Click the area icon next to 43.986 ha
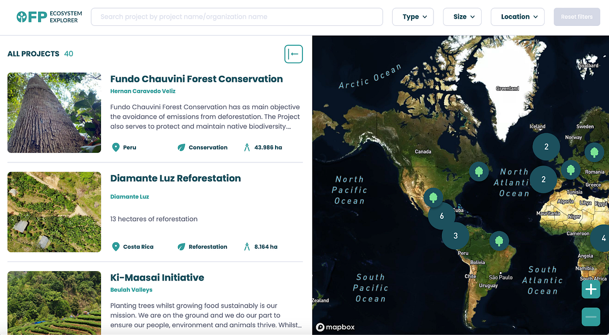Screen dimensions: 609x335 coord(246,147)
